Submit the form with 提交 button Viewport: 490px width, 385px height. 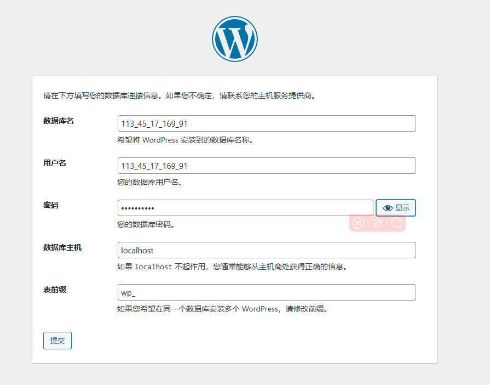tap(57, 341)
